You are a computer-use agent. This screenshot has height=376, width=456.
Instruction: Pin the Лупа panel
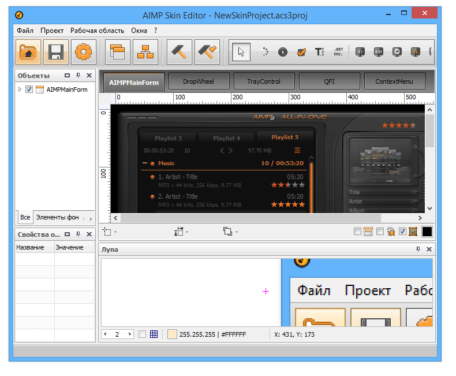(418, 249)
